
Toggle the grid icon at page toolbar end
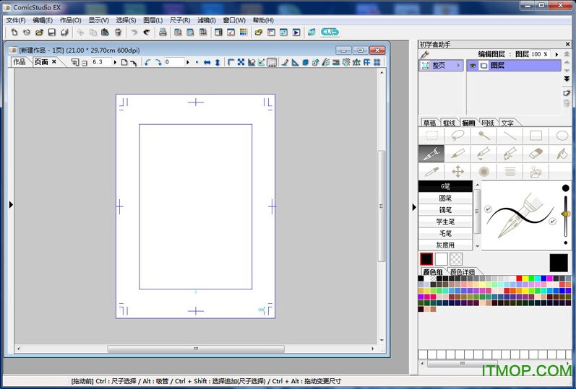click(377, 62)
